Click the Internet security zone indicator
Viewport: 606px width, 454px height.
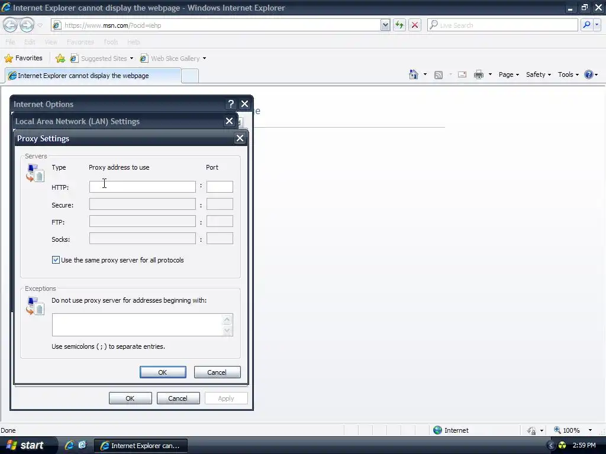[x=450, y=430]
